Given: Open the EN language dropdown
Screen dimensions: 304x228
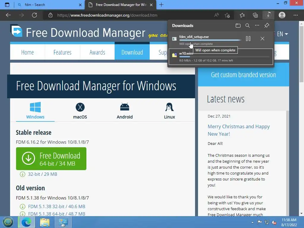Looking at the screenshot, I should [x=282, y=34].
